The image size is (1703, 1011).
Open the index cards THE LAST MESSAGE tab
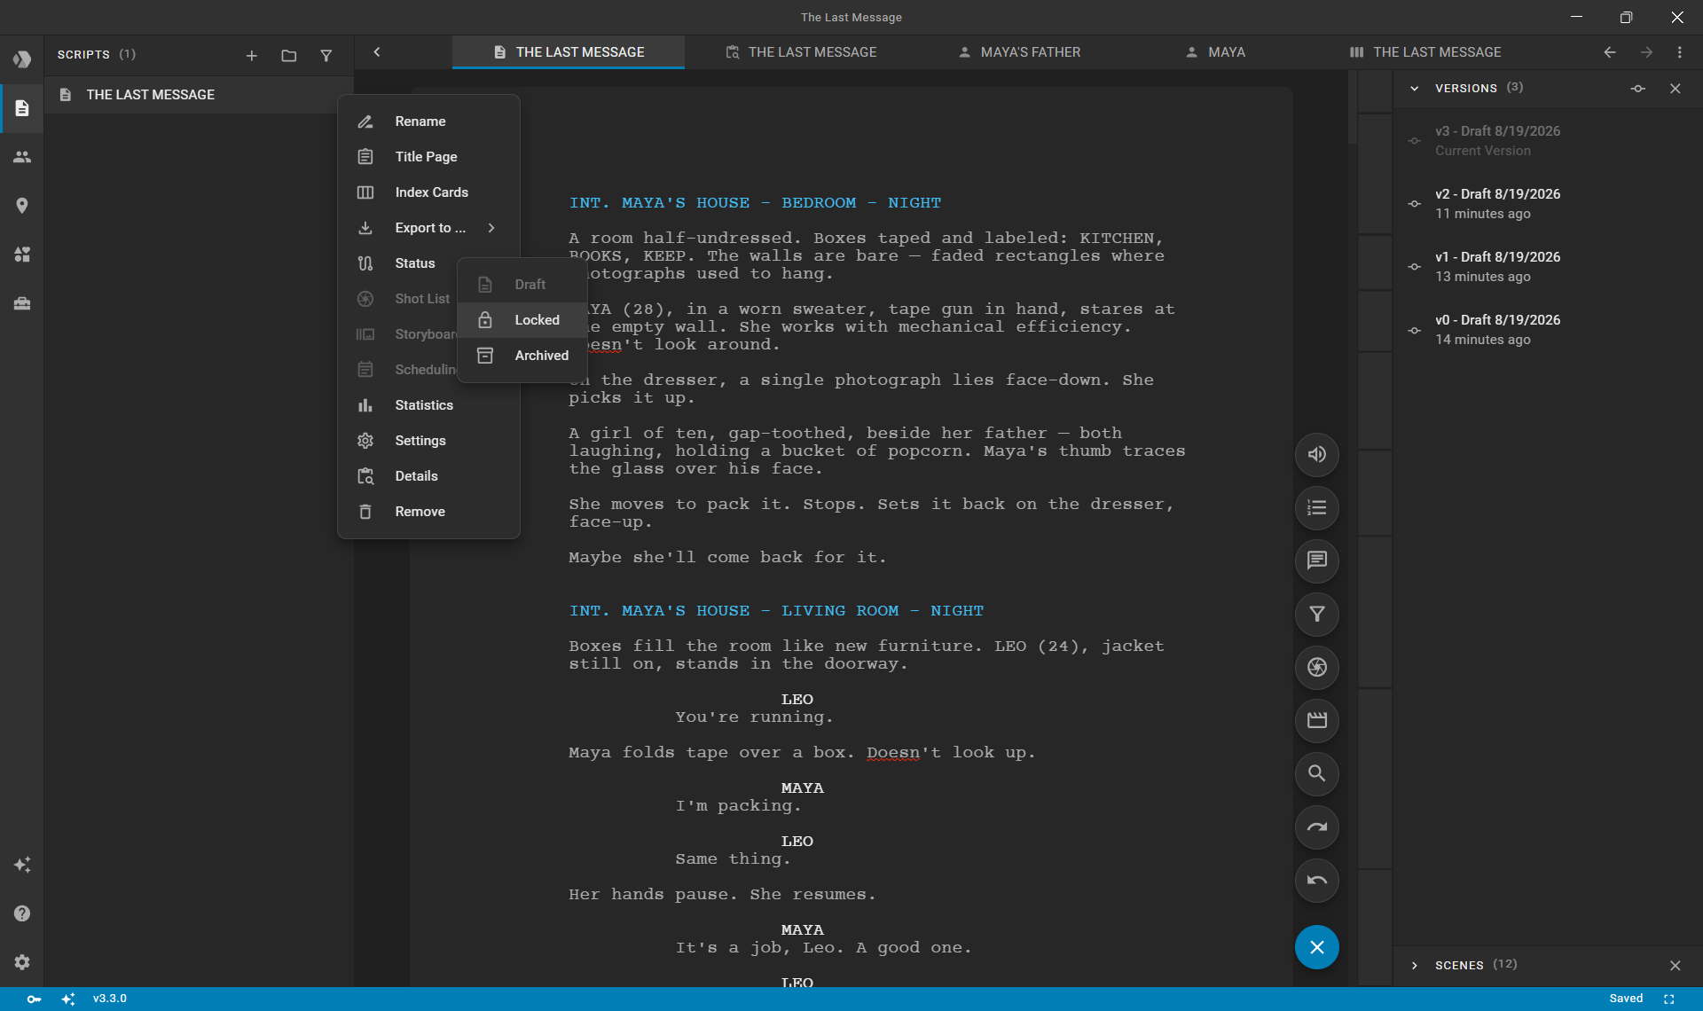pyautogui.click(x=1425, y=52)
